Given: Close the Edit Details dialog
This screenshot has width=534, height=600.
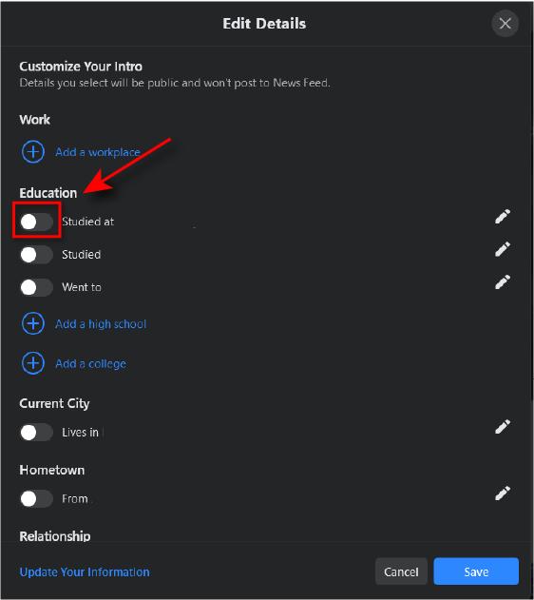Looking at the screenshot, I should (x=505, y=24).
